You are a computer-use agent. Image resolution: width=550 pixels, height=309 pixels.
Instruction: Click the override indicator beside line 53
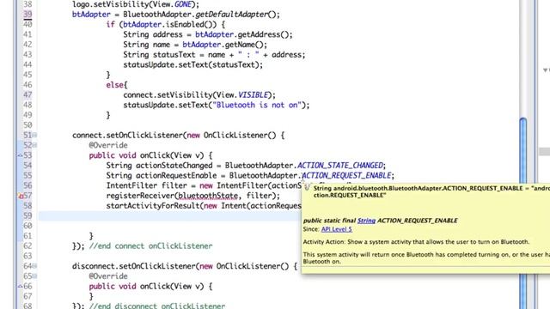coord(21,155)
